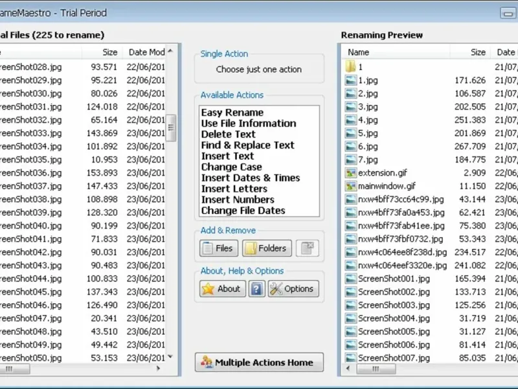Click the image icon beside 6.jpg
Screen dimensions: 518x389
(x=350, y=147)
